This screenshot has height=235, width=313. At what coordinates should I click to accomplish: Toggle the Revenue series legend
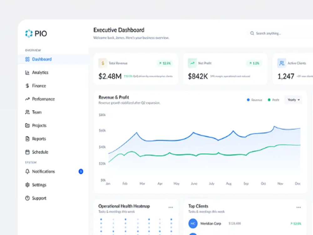(x=254, y=100)
